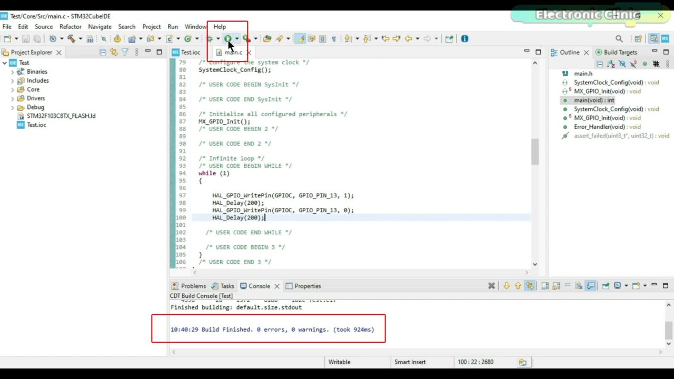Click the Pin Console icon

pyautogui.click(x=606, y=286)
